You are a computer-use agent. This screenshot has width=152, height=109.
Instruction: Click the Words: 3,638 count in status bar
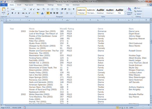click(x=17, y=108)
